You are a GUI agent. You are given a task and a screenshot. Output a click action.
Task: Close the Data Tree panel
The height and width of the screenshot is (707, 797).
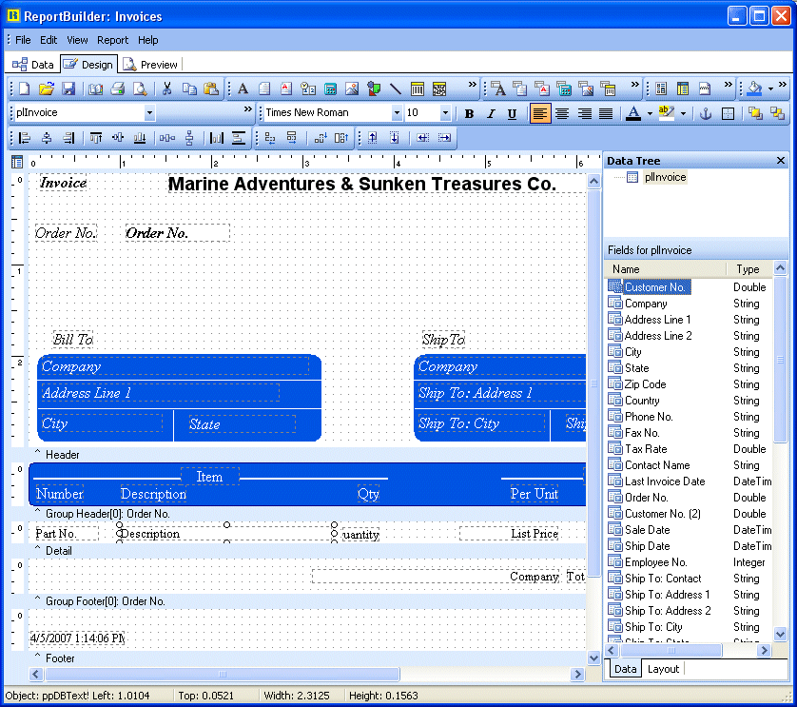coord(781,161)
